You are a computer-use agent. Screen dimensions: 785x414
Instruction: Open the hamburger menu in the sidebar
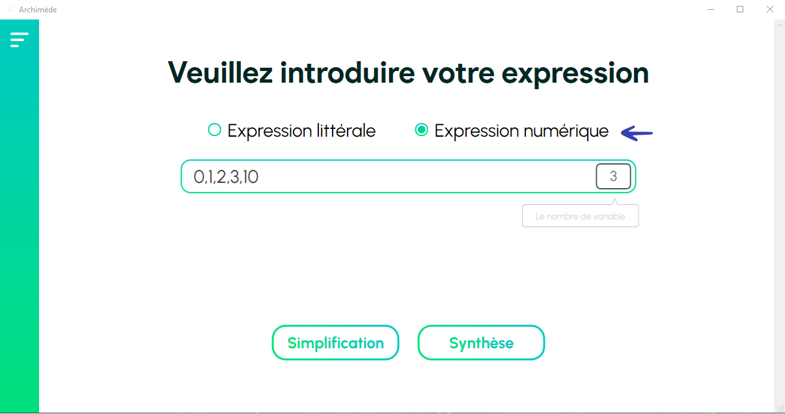pyautogui.click(x=20, y=40)
